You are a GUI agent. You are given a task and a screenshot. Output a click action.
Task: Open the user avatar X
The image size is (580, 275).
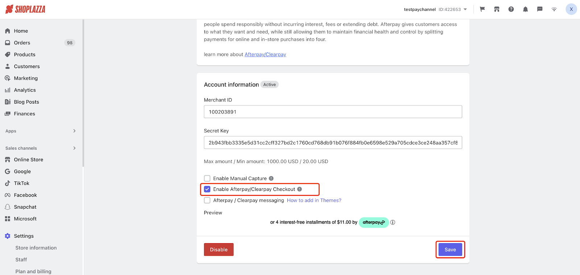[571, 9]
